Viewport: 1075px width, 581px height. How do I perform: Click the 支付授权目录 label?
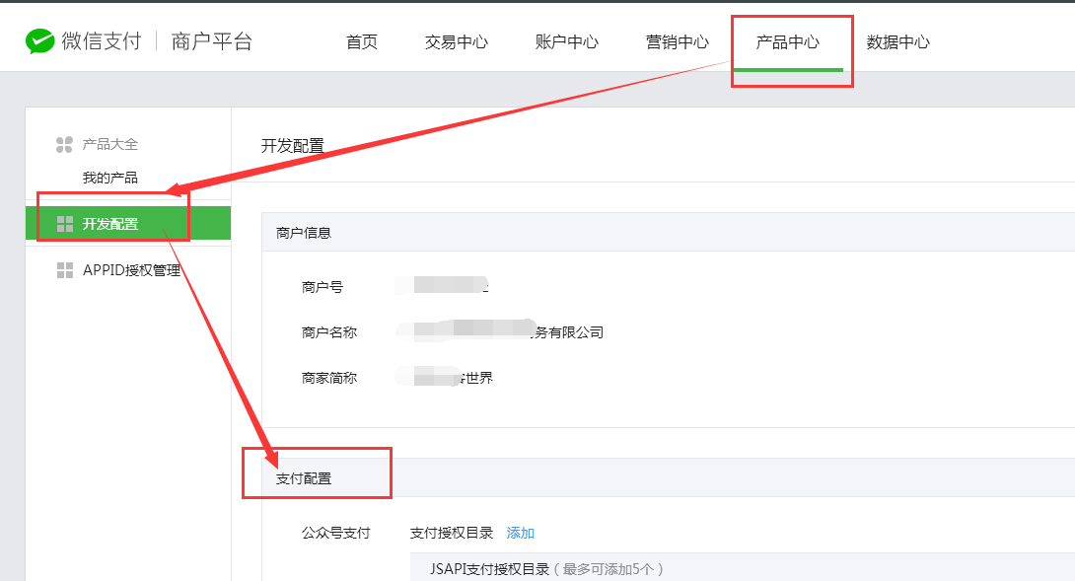(452, 533)
